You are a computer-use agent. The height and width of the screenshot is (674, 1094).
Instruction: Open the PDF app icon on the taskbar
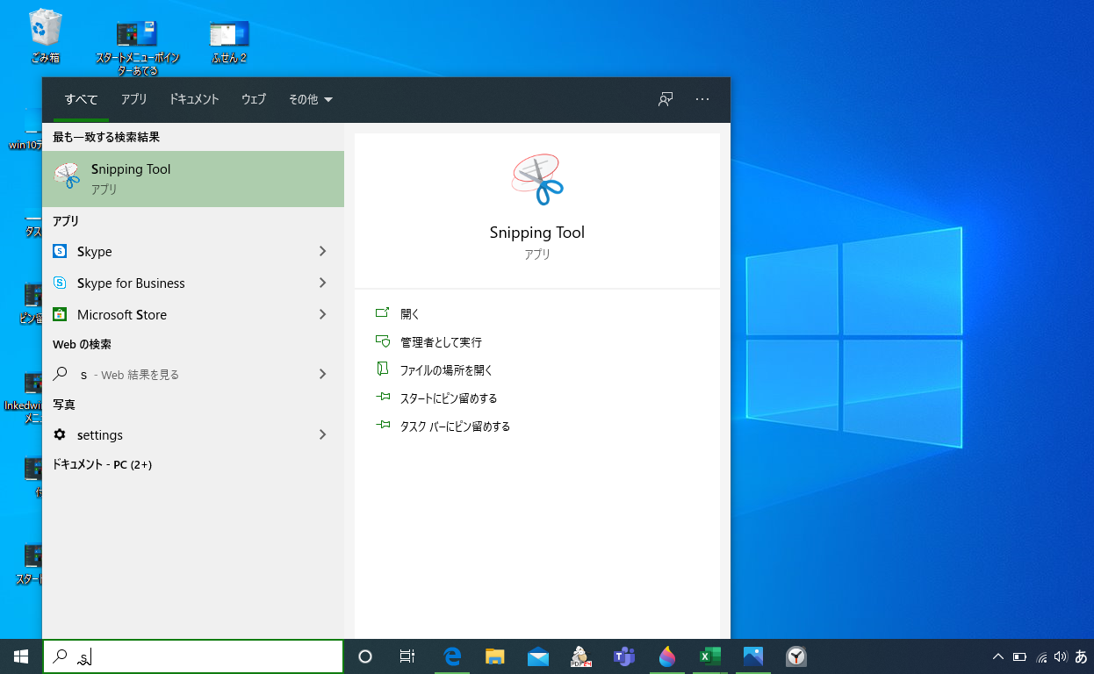point(581,656)
